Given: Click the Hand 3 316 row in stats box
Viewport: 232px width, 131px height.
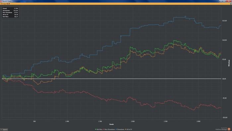Looking at the screenshot, I should click(10, 8).
